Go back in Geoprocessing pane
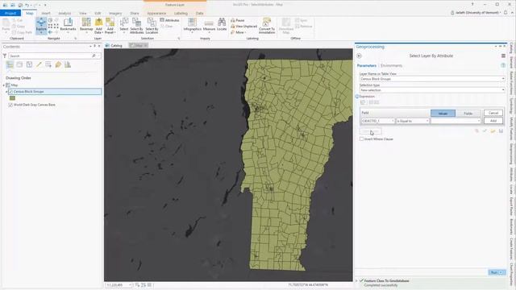Screen dimensions: 516x290 [359, 56]
